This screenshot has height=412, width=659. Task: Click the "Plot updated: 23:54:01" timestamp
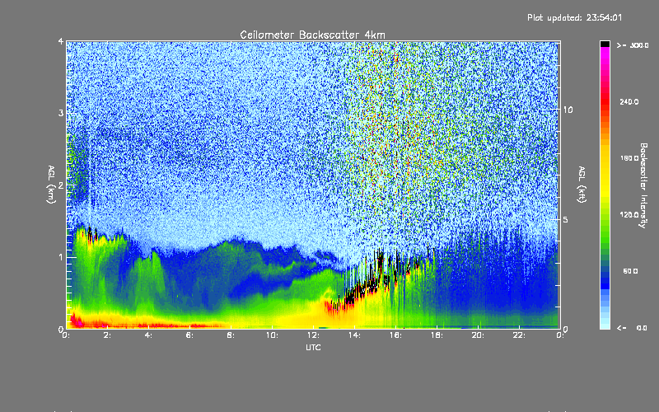574,17
